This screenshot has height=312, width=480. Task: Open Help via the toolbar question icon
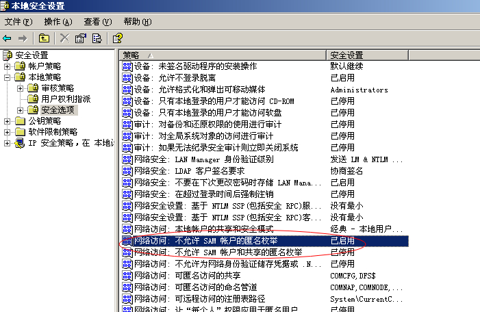coord(118,38)
